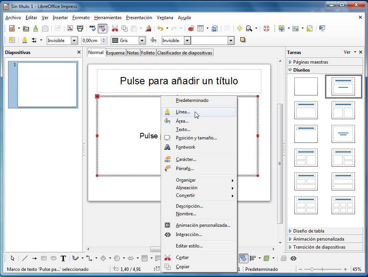Click the Open file folder icon
The image size is (368, 277).
pyautogui.click(x=26, y=29)
